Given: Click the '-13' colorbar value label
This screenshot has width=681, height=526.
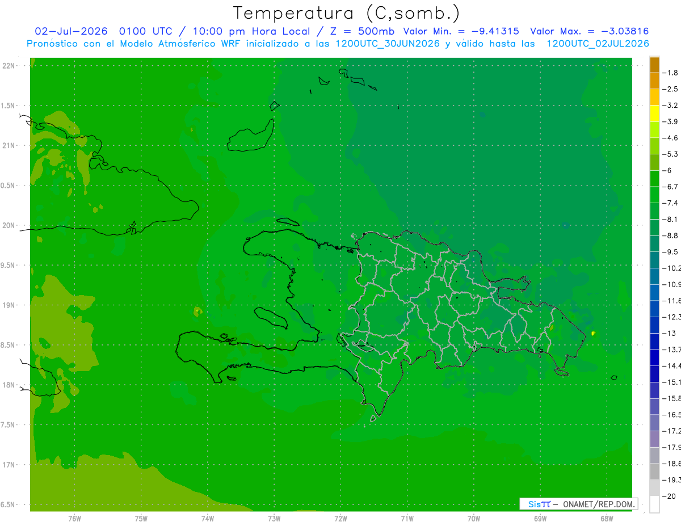Looking at the screenshot, I should coord(668,334).
